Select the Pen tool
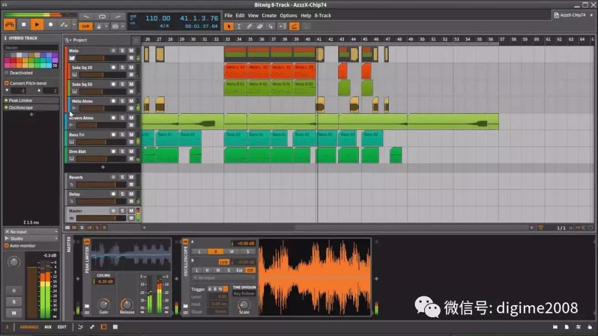 point(249,27)
